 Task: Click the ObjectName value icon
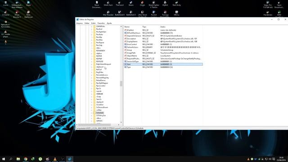[x=126, y=56]
